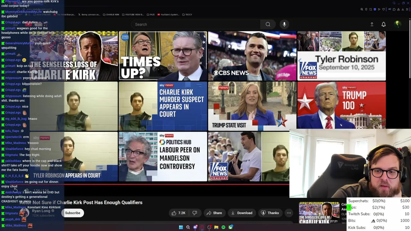Viewport: 411px width, 231px height.
Task: Open the 'TRUMP STATE VISIT' thumbnail
Action: pyautogui.click(x=252, y=106)
